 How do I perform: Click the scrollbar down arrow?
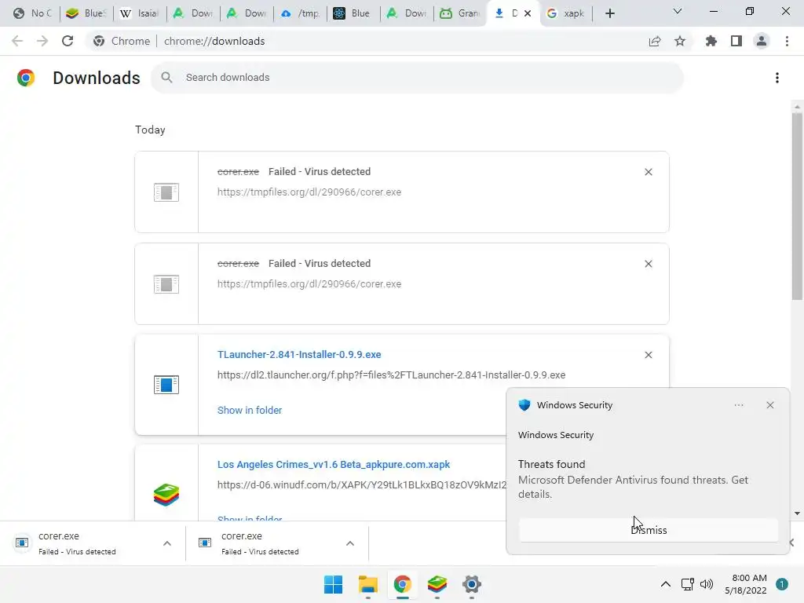(x=797, y=513)
